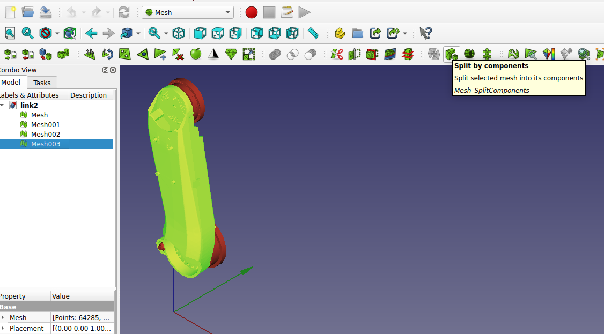Viewport: 604px width, 334px height.
Task: Expand the Placement property row
Action: click(x=3, y=328)
